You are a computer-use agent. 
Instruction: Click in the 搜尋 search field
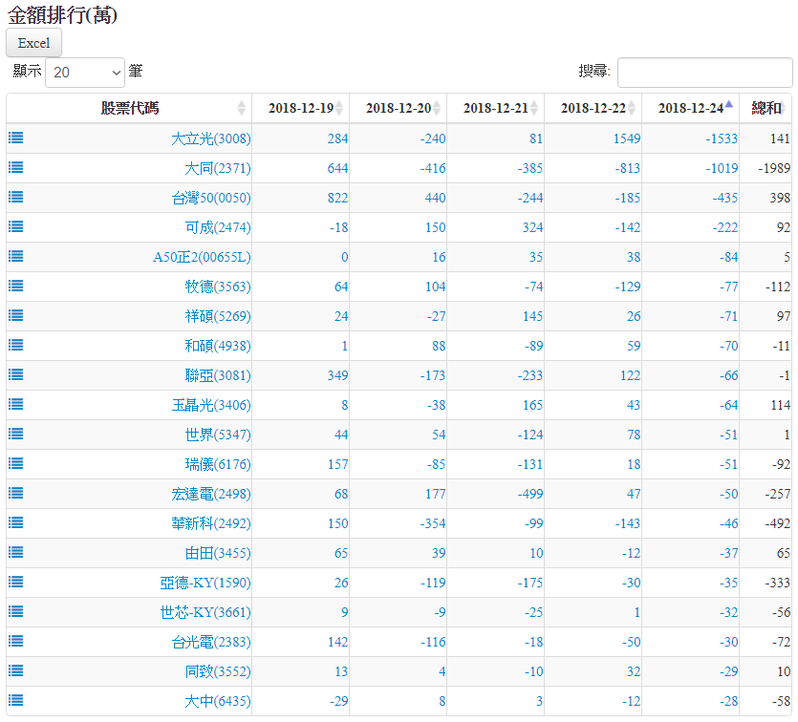point(704,72)
